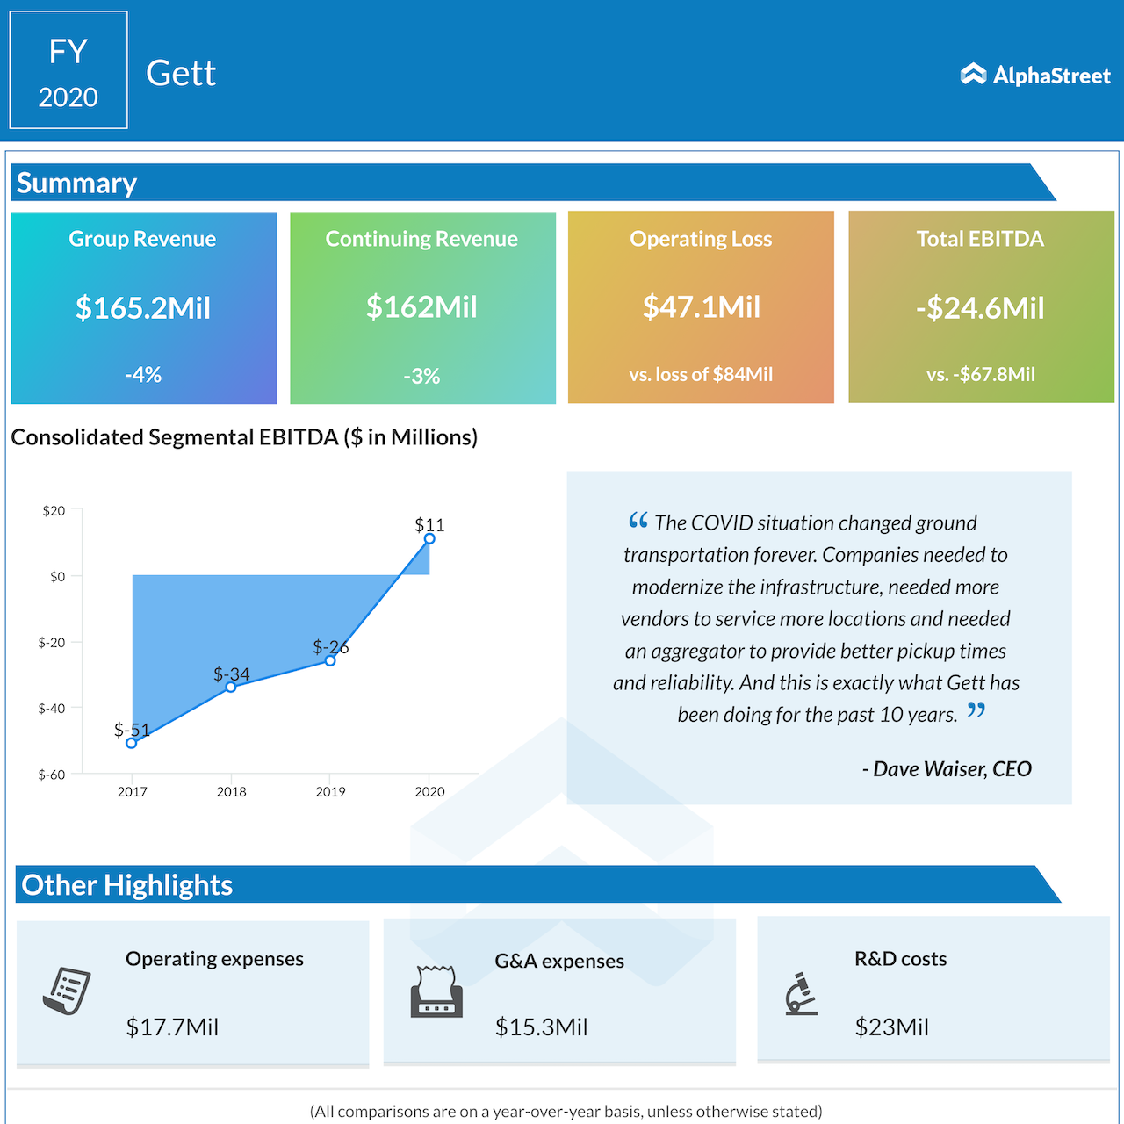
Task: Select the Consolidated Segmental EBITDA chart title
Action: [x=244, y=437]
